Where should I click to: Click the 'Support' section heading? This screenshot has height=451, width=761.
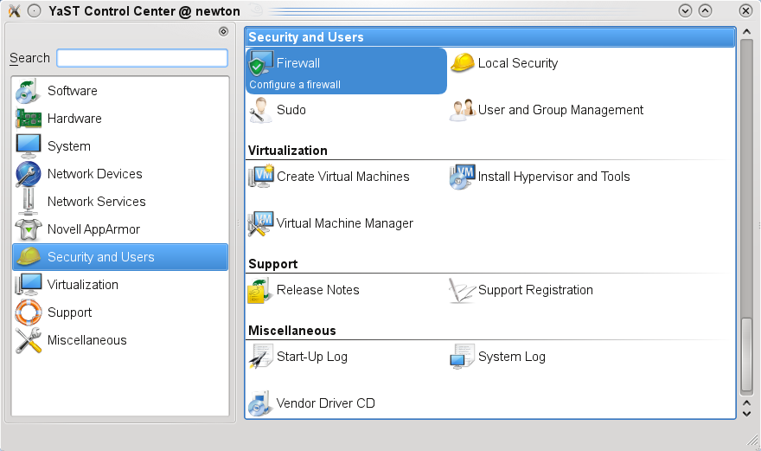272,264
